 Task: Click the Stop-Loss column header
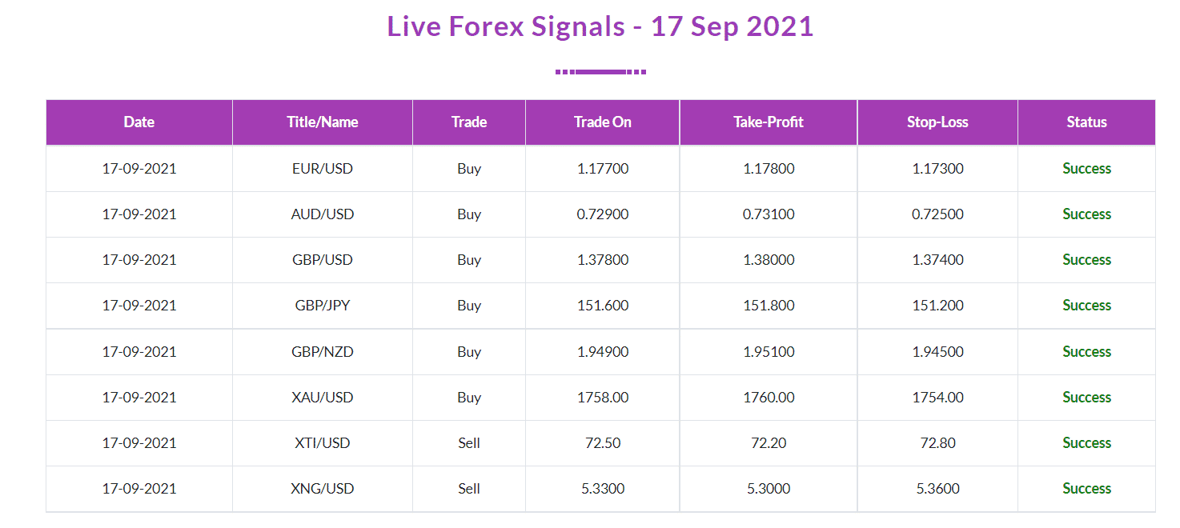[937, 122]
